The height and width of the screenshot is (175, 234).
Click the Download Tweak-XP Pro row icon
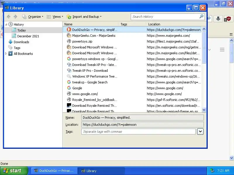69,64
